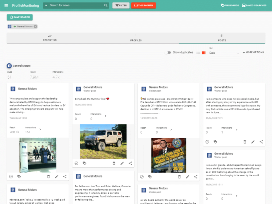The width and height of the screenshot is (272, 204).
Task: Delete the Bolsonaro post
Action: (x=179, y=177)
